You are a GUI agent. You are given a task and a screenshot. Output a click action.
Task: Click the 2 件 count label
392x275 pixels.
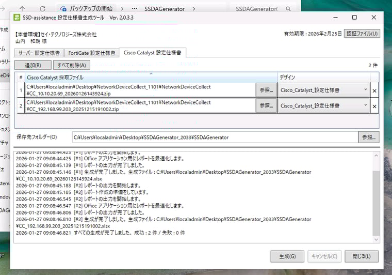[x=373, y=65]
